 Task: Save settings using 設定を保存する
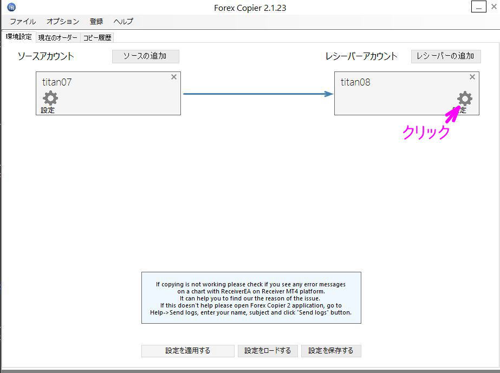pos(332,350)
